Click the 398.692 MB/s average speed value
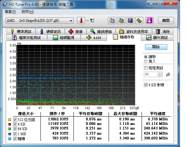 pos(156,138)
